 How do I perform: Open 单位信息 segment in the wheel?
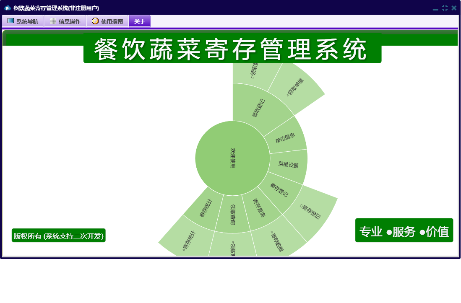pos(285,137)
